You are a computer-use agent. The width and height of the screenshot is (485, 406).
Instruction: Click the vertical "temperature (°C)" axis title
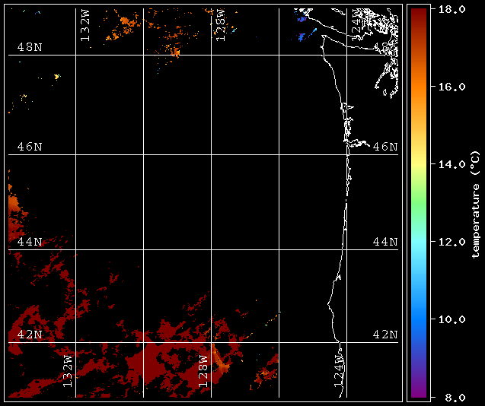click(474, 203)
